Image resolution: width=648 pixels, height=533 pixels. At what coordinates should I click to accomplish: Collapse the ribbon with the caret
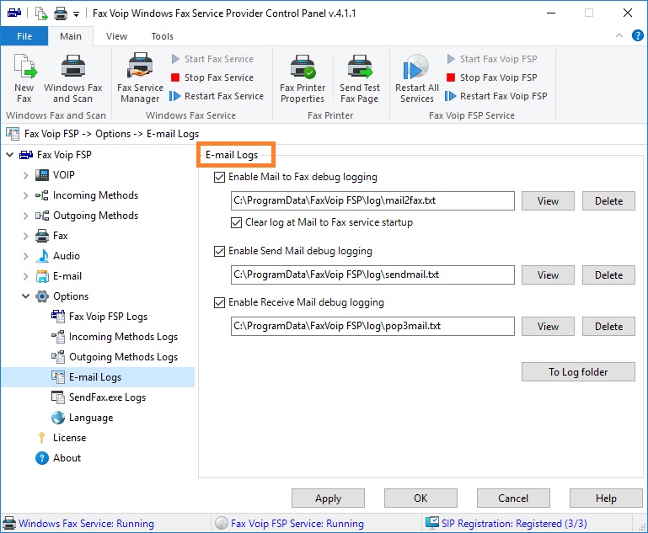click(619, 35)
